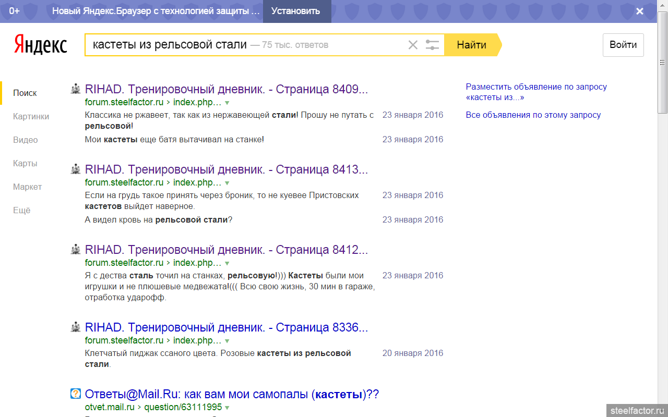
Task: Open result RIHAD Тренировочный дневник Страница 8412
Action: tap(226, 250)
